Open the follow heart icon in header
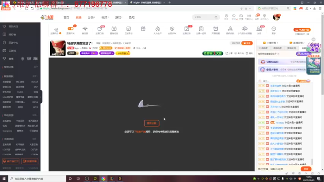The width and height of the screenshot is (324, 182). tap(234, 16)
